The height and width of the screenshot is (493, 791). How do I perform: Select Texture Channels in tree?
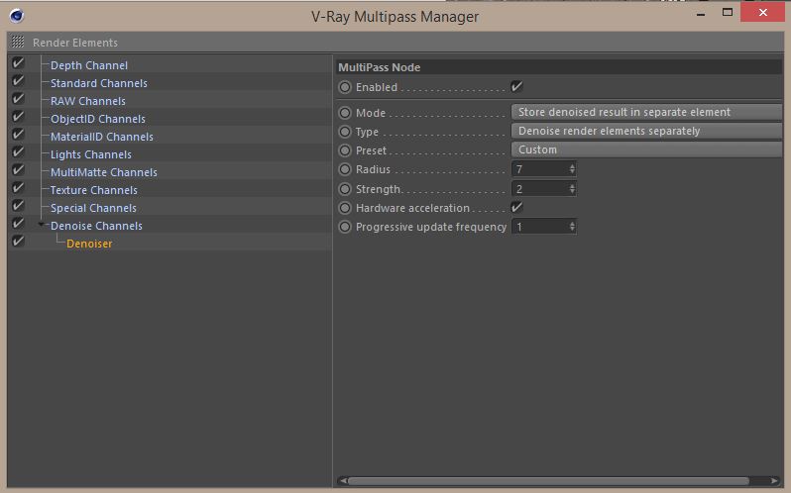pyautogui.click(x=94, y=190)
